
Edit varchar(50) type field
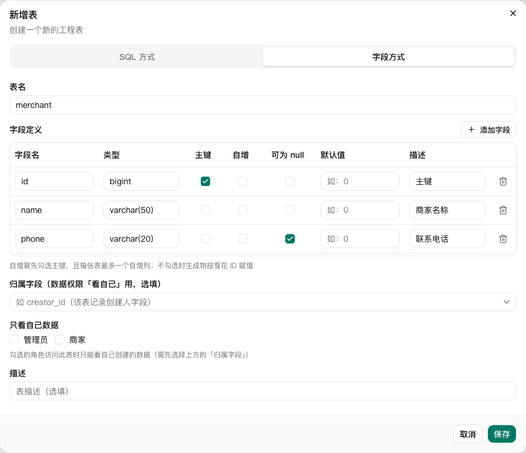[x=141, y=210]
